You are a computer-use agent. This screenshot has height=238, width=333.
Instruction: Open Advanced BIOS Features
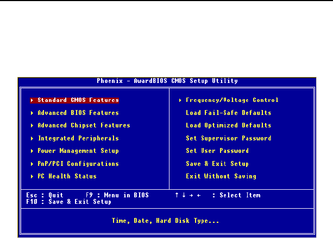[78, 113]
